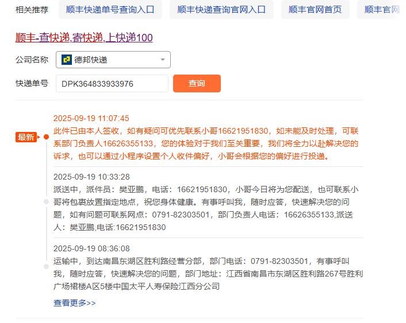
Task: Open the 顺丰快递查询官网入口 recommendation
Action: pyautogui.click(x=221, y=10)
